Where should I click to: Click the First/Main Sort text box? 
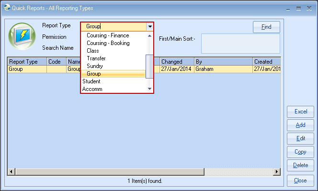(x=240, y=44)
